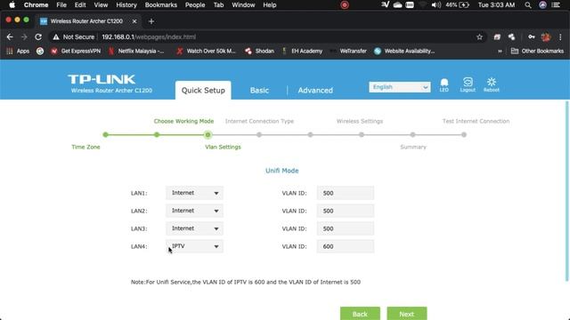The image size is (570, 320).
Task: Click the Not Secure warning icon
Action: click(55, 37)
